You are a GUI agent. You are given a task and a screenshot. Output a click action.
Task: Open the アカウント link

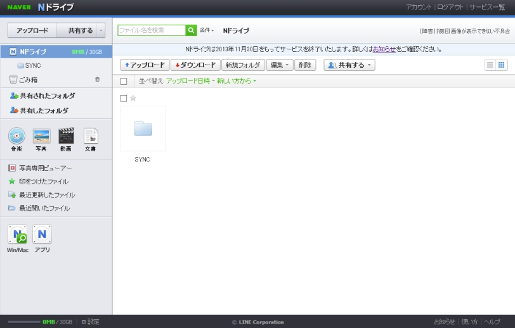[x=419, y=7]
